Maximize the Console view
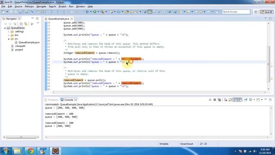This screenshot has width=275, height=155. (x=270, y=99)
